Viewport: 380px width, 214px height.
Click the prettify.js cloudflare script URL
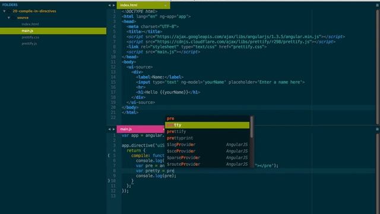(x=233, y=42)
